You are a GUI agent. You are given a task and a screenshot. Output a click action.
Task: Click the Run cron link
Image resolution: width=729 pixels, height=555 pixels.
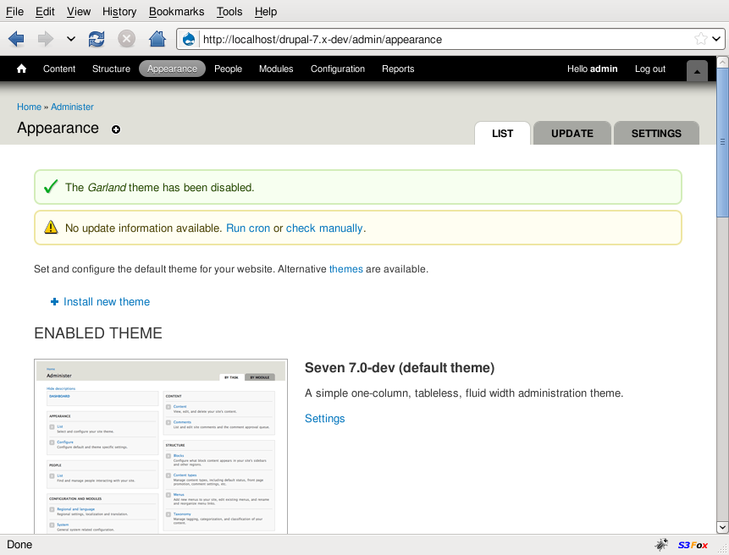click(x=248, y=228)
